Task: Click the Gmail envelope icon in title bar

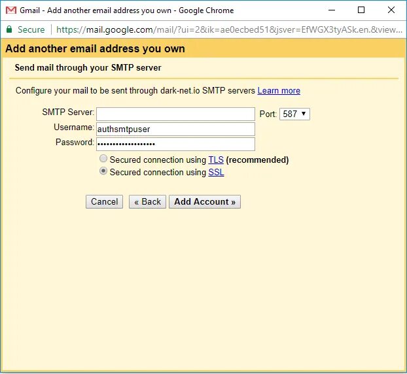Action: coord(11,10)
